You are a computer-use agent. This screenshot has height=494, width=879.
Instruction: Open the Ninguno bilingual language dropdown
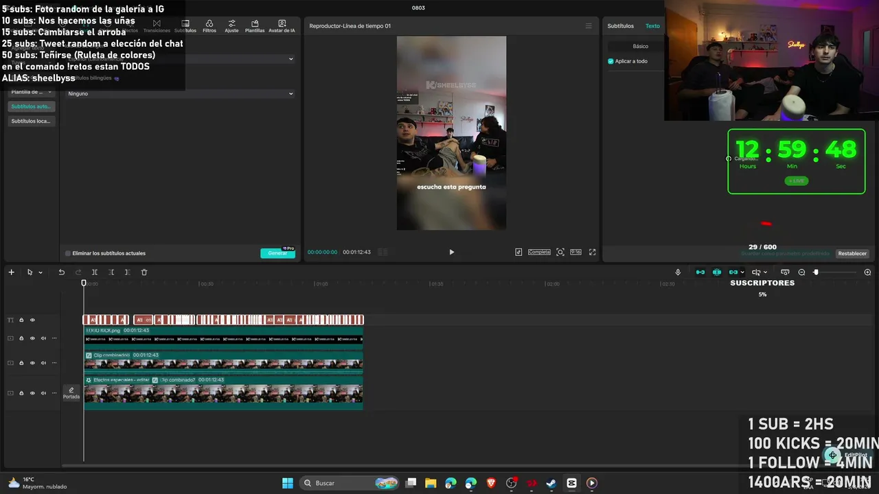(x=180, y=93)
